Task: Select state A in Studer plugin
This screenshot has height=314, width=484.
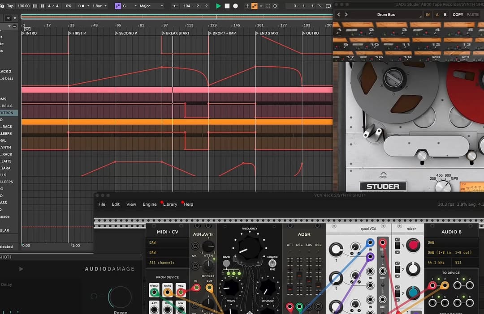Action: [x=437, y=14]
